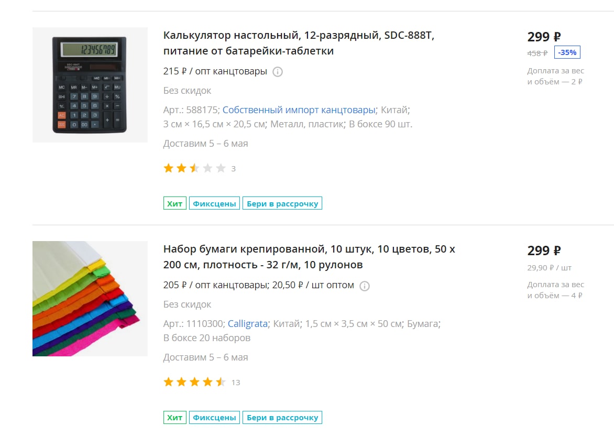Click Бери в рассрочку tag under calculator
The image size is (614, 436).
click(x=282, y=203)
